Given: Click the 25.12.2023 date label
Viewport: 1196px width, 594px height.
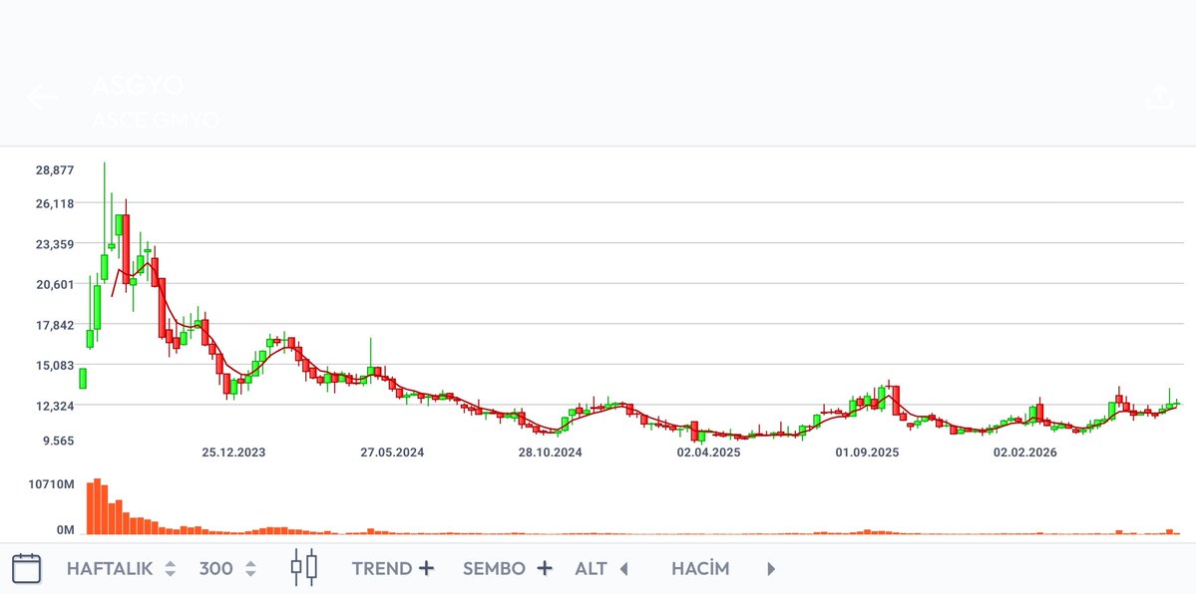Looking at the screenshot, I should click(233, 452).
